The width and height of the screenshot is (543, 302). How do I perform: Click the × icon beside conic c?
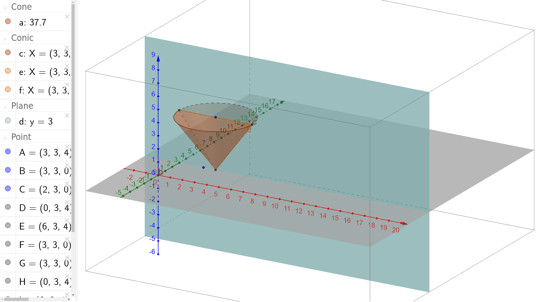pos(67,48)
